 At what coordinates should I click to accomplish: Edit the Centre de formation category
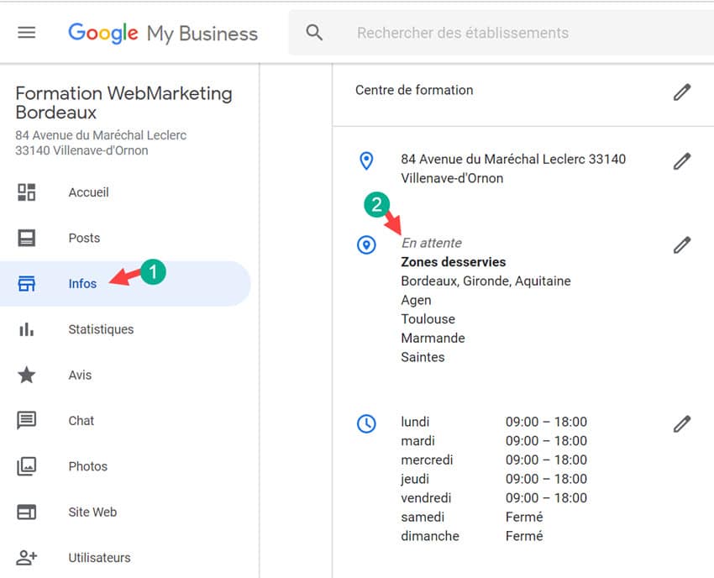point(682,92)
